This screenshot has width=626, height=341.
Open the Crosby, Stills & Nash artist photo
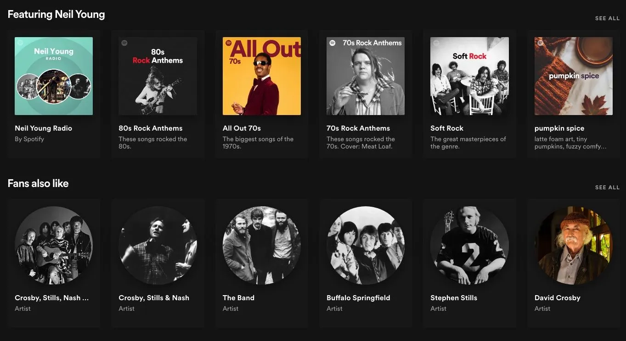point(158,245)
